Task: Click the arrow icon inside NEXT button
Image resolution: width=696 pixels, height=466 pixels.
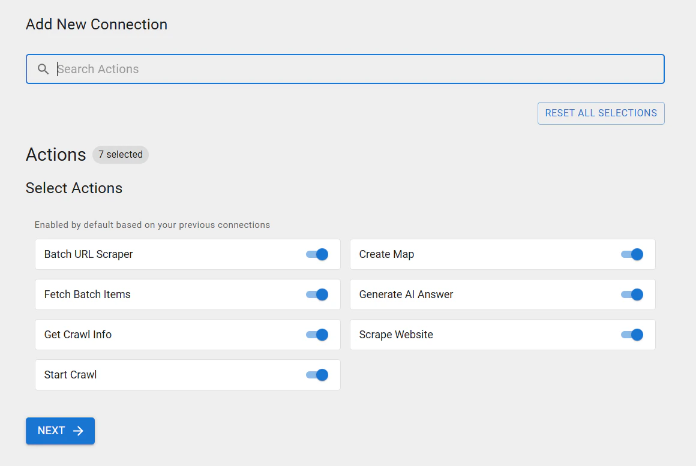Action: coord(77,431)
